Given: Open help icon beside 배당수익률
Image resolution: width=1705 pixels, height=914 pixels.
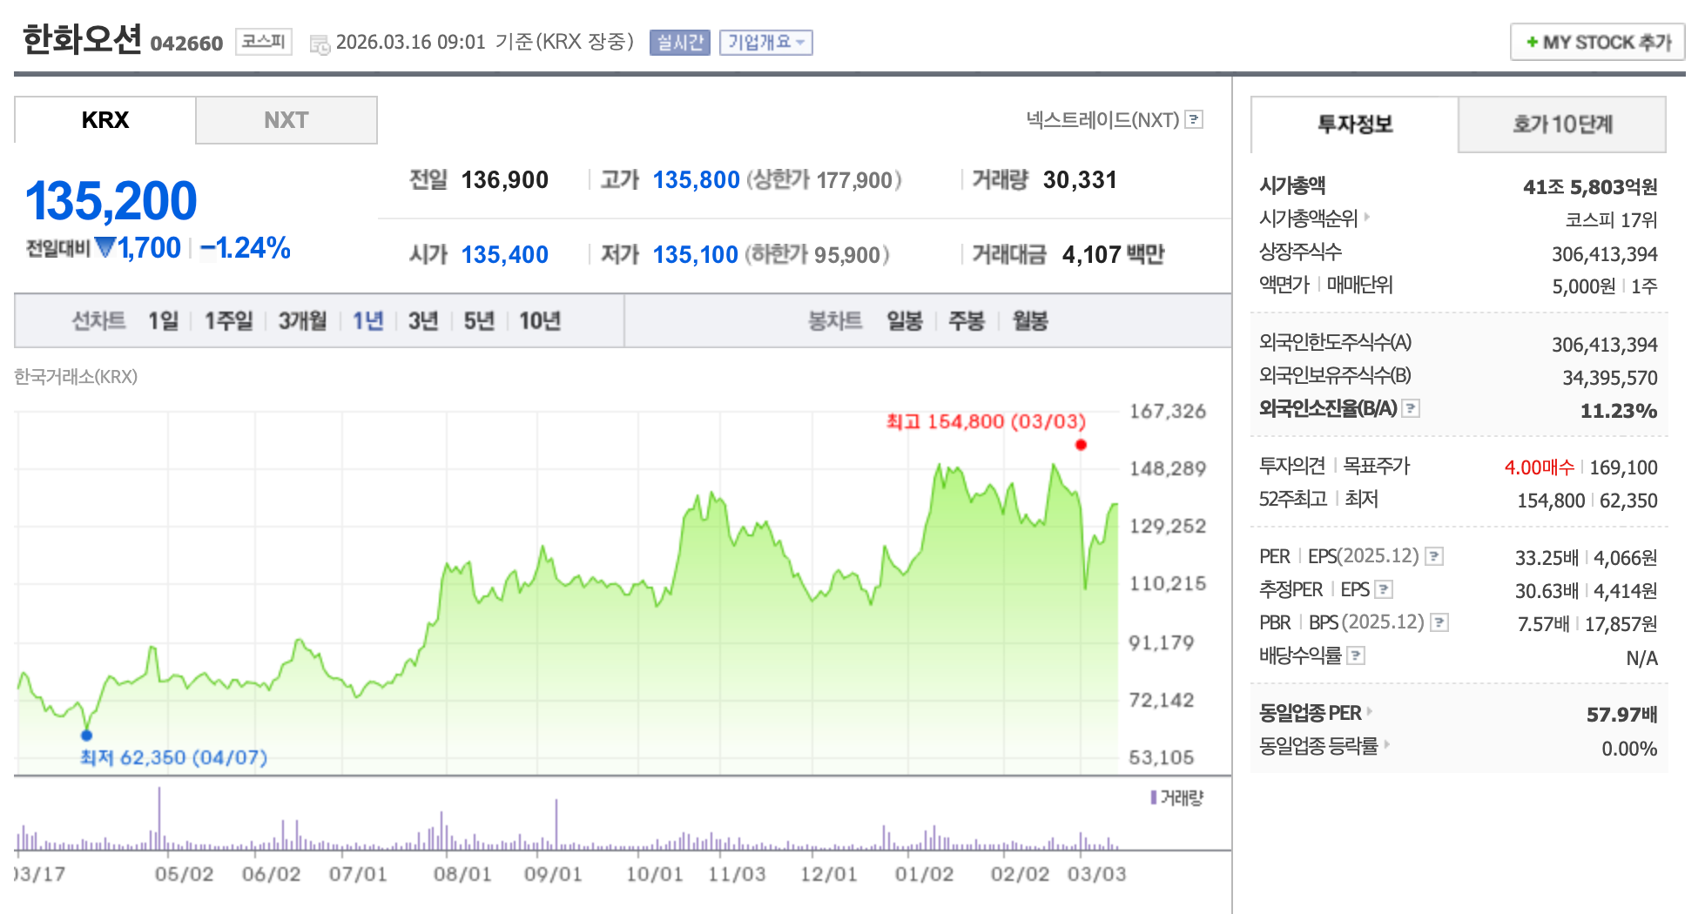Looking at the screenshot, I should [1356, 655].
